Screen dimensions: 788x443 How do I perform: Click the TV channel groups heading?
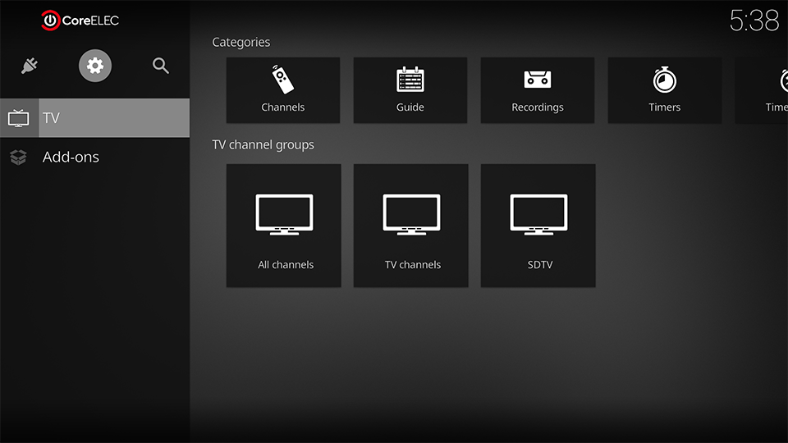pyautogui.click(x=263, y=144)
